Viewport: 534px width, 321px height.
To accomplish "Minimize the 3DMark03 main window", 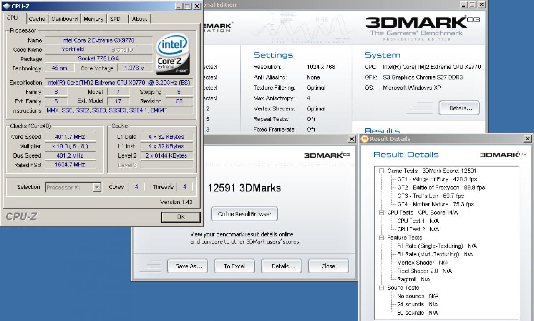I will [x=463, y=5].
